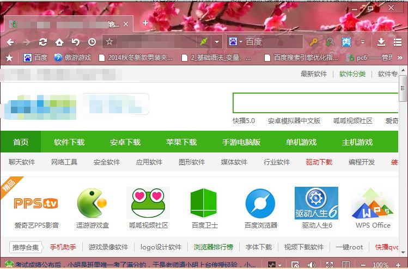Toggle the green lightning engine-mode icon
The width and height of the screenshot is (408, 269).
tap(204, 41)
